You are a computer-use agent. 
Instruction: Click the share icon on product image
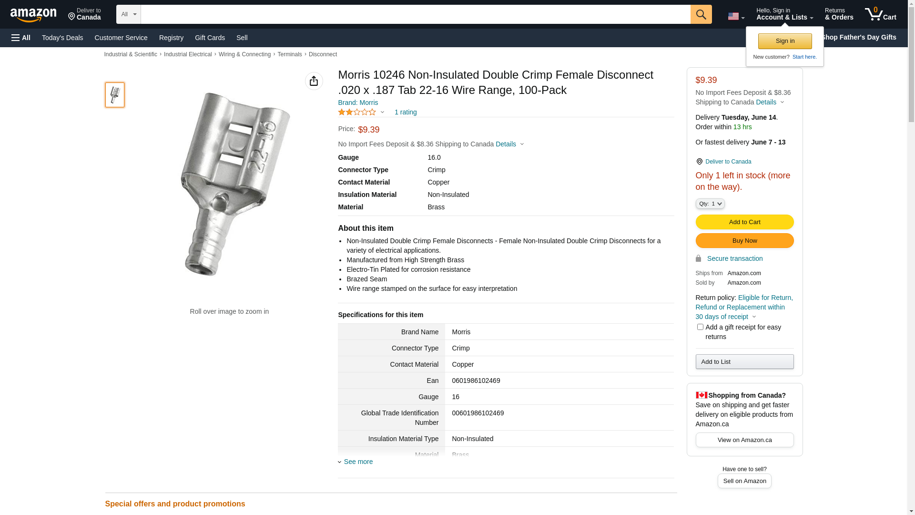(314, 81)
